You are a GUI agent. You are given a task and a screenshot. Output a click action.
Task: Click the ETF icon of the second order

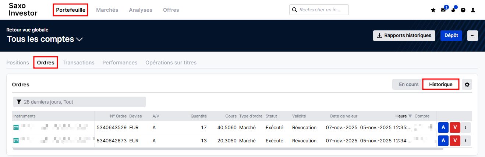pyautogui.click(x=16, y=141)
